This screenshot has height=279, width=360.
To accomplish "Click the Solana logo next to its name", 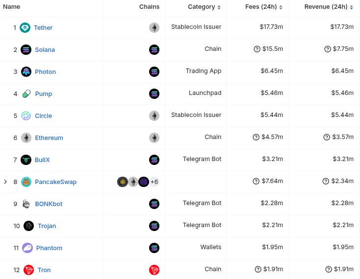I will click(26, 50).
